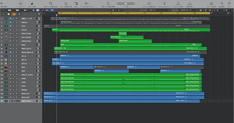The height and width of the screenshot is (123, 234).
Task: Click the vertical auto zoom icon
Action: pos(206,10)
